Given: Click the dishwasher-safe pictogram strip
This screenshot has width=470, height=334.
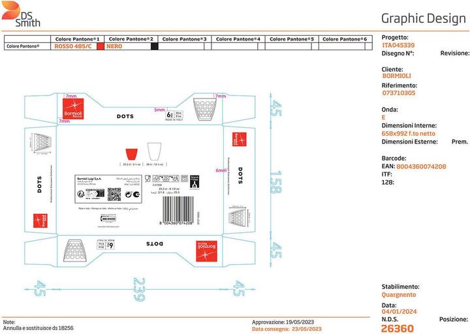Looking at the screenshot, I should [166, 179].
